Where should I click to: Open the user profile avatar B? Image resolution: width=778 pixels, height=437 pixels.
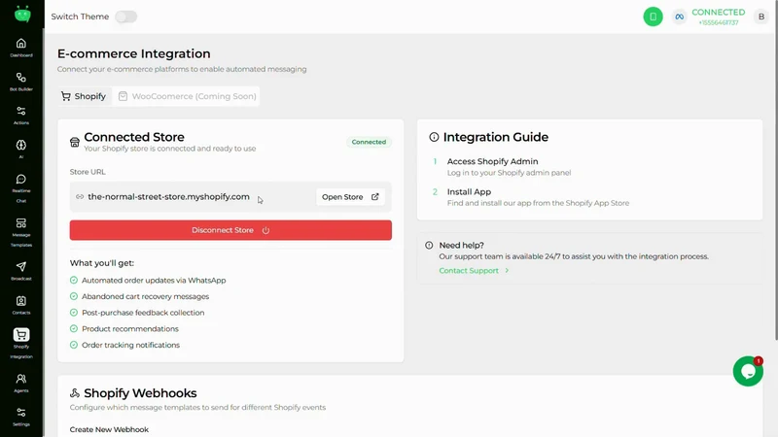pos(761,17)
